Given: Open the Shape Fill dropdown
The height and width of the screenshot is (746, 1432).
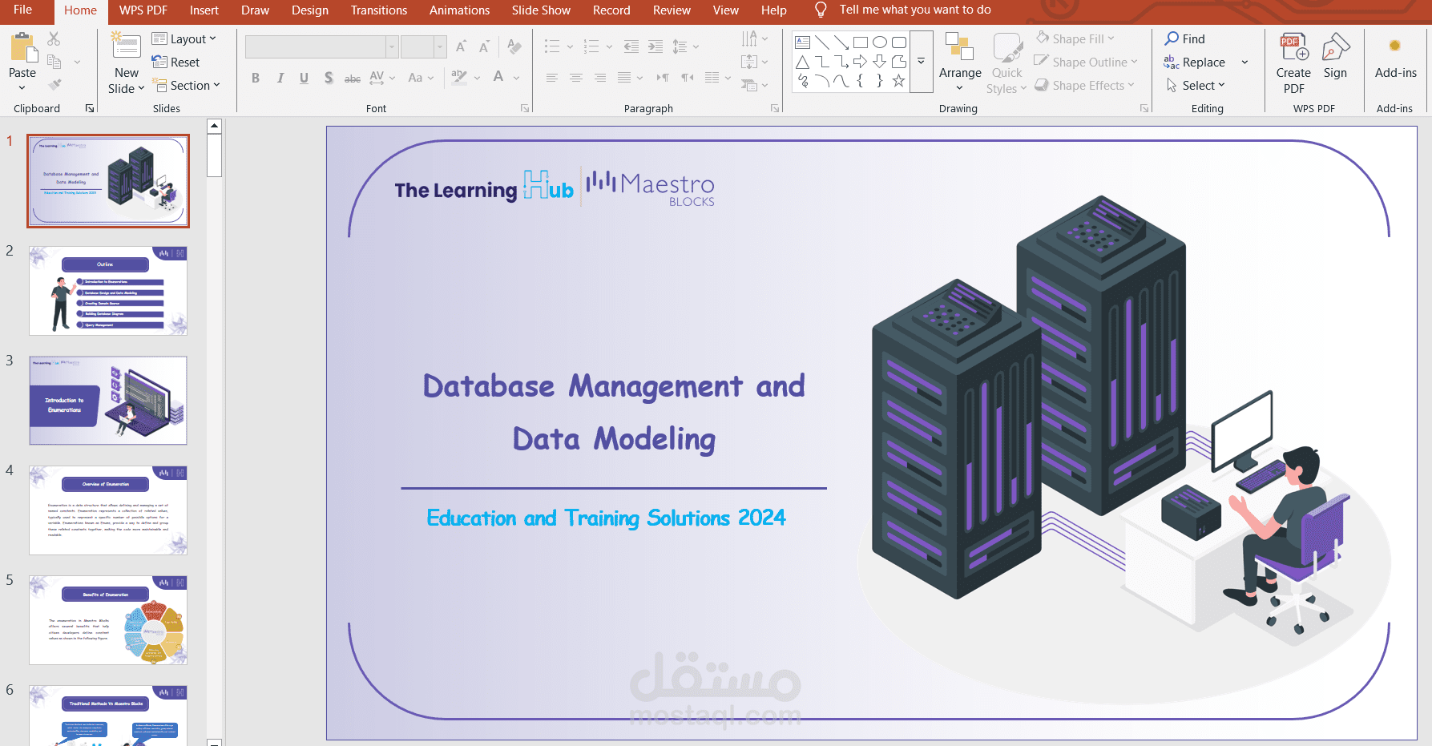Looking at the screenshot, I should 1075,38.
